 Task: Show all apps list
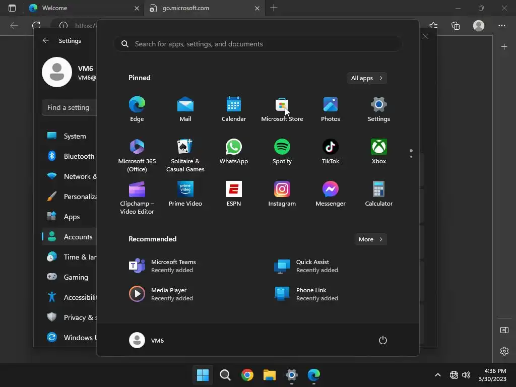367,78
